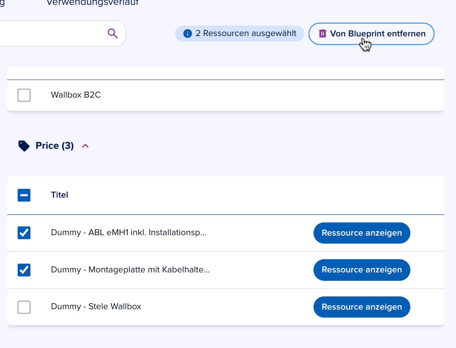Uncheck the Dummy - ABL eMH1 checkbox
Image resolution: width=456 pixels, height=348 pixels.
24,233
